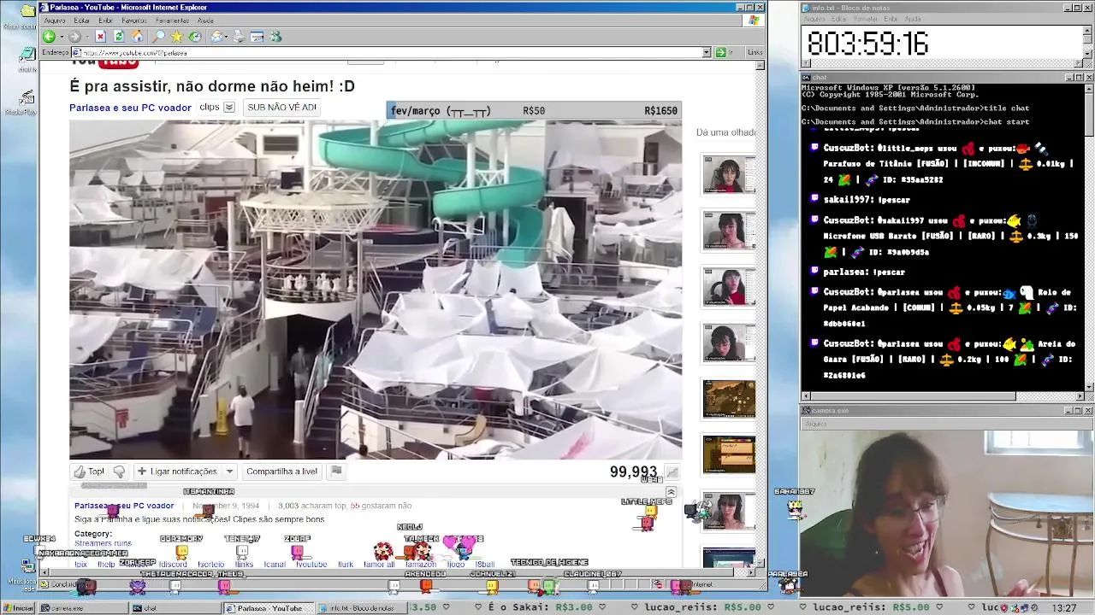The image size is (1095, 615).
Task: Switch to Parlasea - YouTube taskbar button
Action: tap(269, 608)
